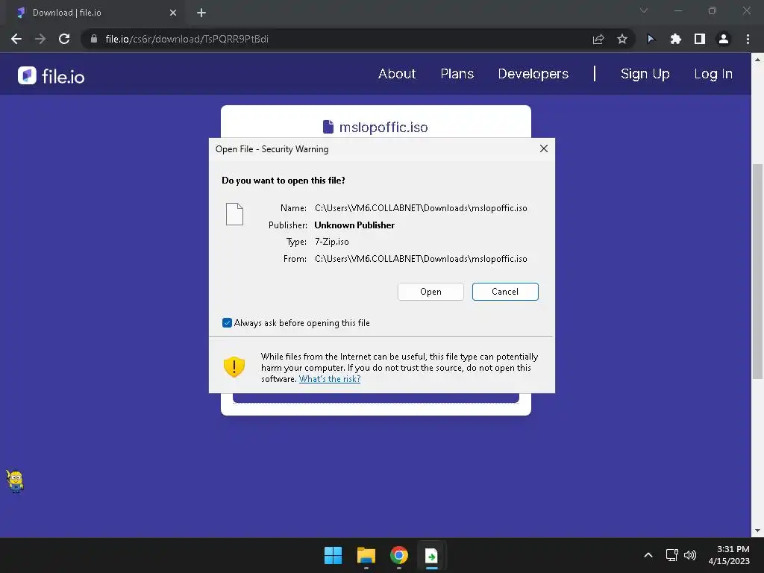764x573 pixels.
Task: Click Log In link
Action: (713, 74)
